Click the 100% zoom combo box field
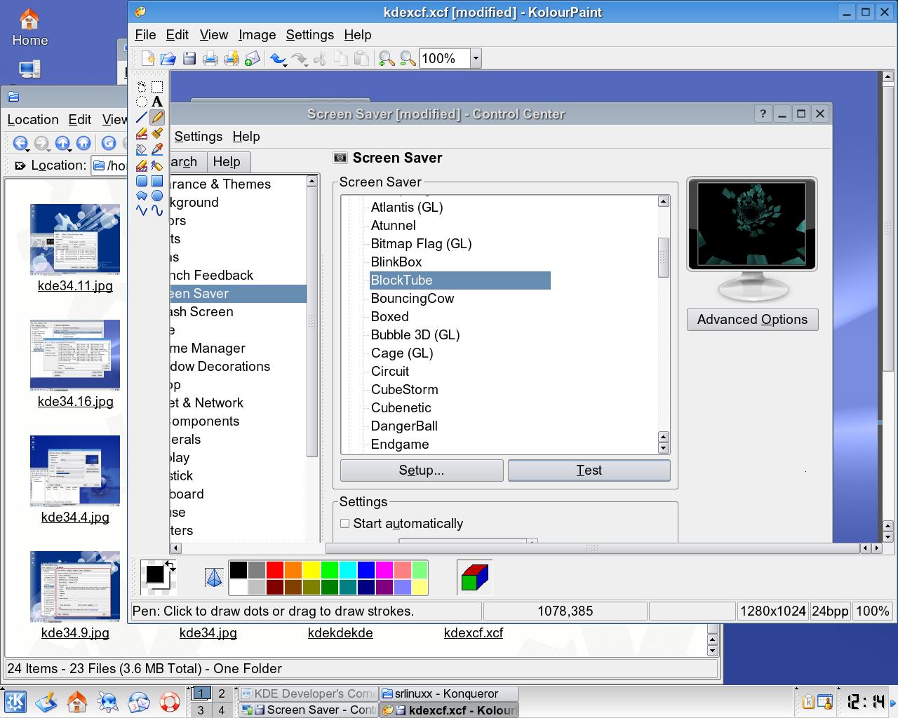The width and height of the screenshot is (898, 718). pyautogui.click(x=445, y=58)
